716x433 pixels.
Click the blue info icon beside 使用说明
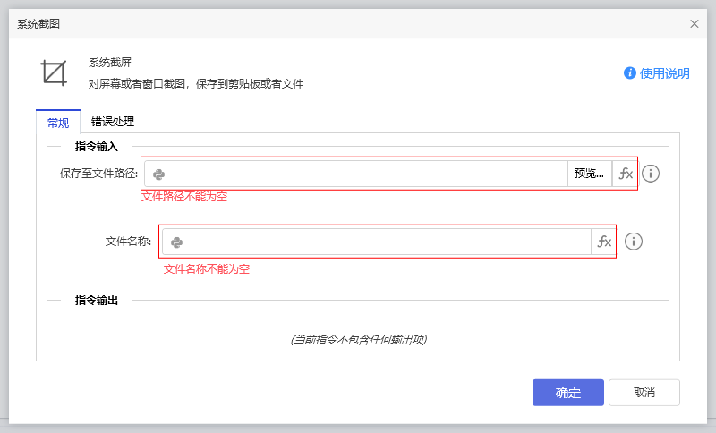point(630,73)
